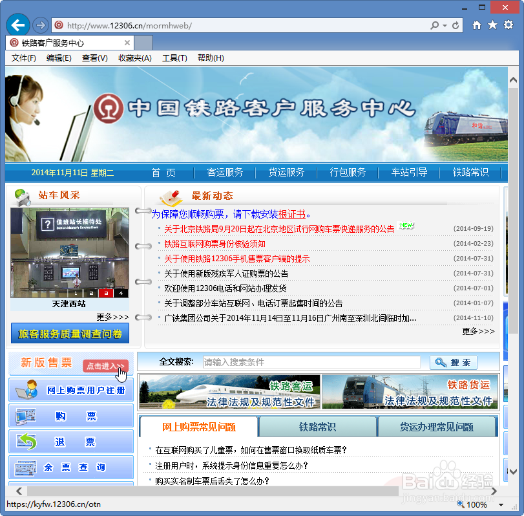Open the 文件(F) menu
Screen dimensions: 524x516
pos(23,58)
